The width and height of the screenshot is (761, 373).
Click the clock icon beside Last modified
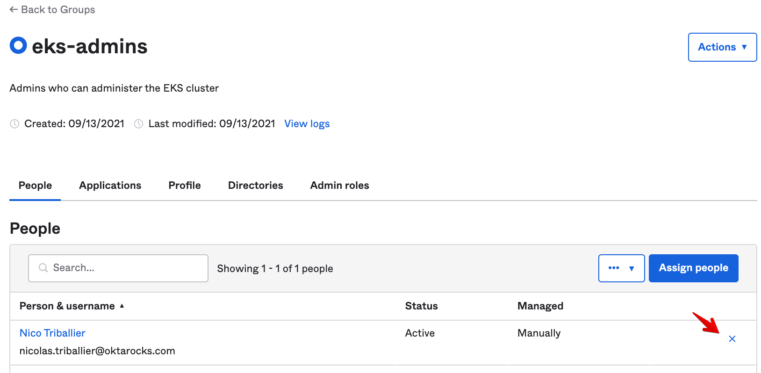tap(138, 124)
